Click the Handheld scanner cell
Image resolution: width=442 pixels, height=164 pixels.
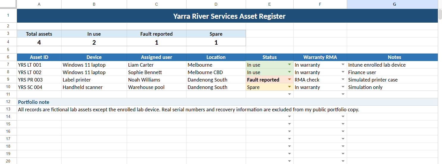tap(94, 87)
